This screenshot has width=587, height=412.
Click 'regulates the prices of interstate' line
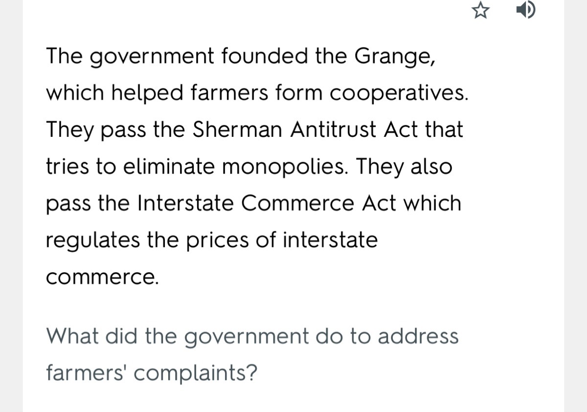[212, 240]
